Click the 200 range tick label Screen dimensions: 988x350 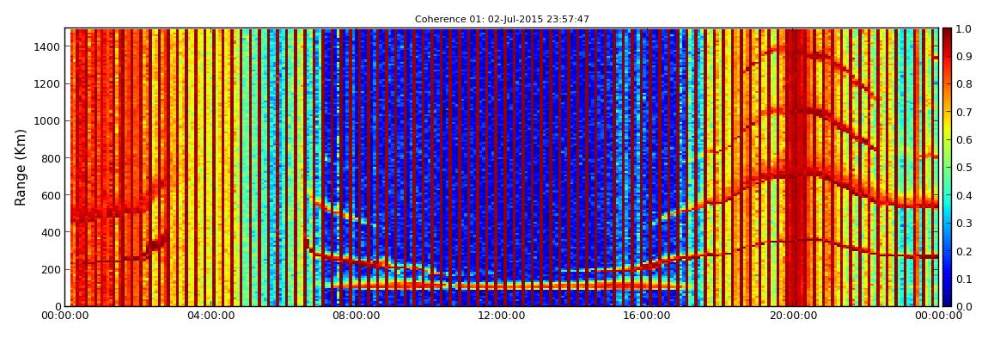click(x=52, y=270)
